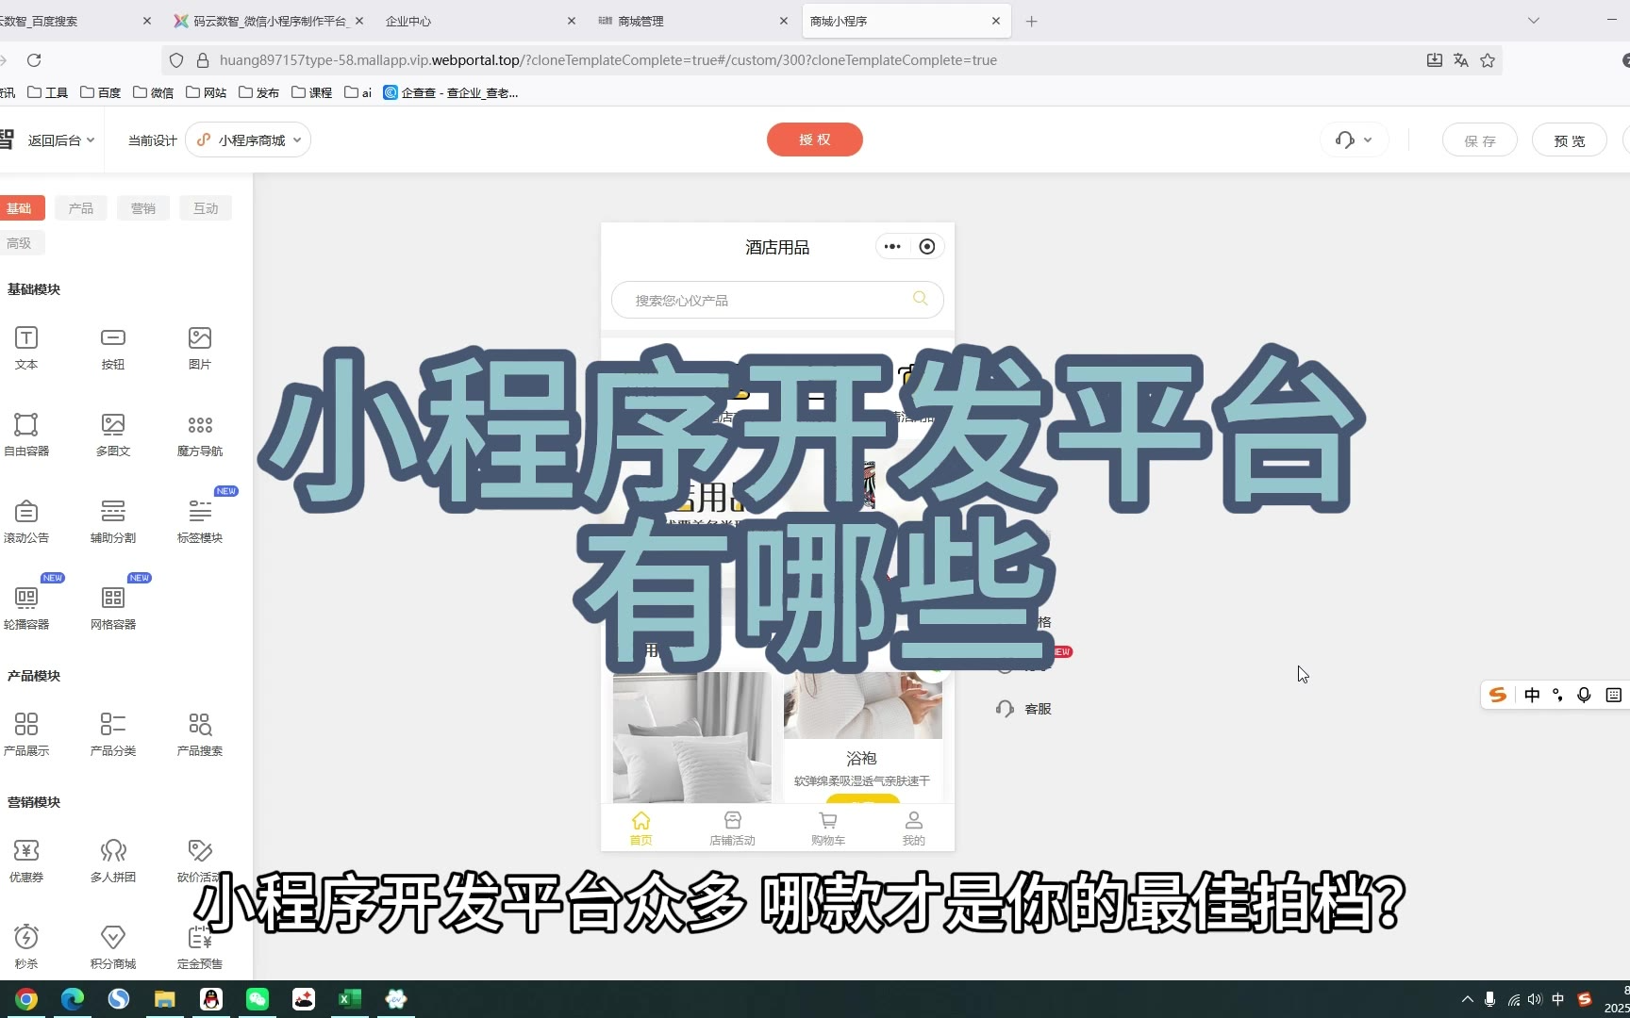This screenshot has width=1630, height=1018.
Task: Switch to the 企业中心 browser tab
Action: (477, 21)
